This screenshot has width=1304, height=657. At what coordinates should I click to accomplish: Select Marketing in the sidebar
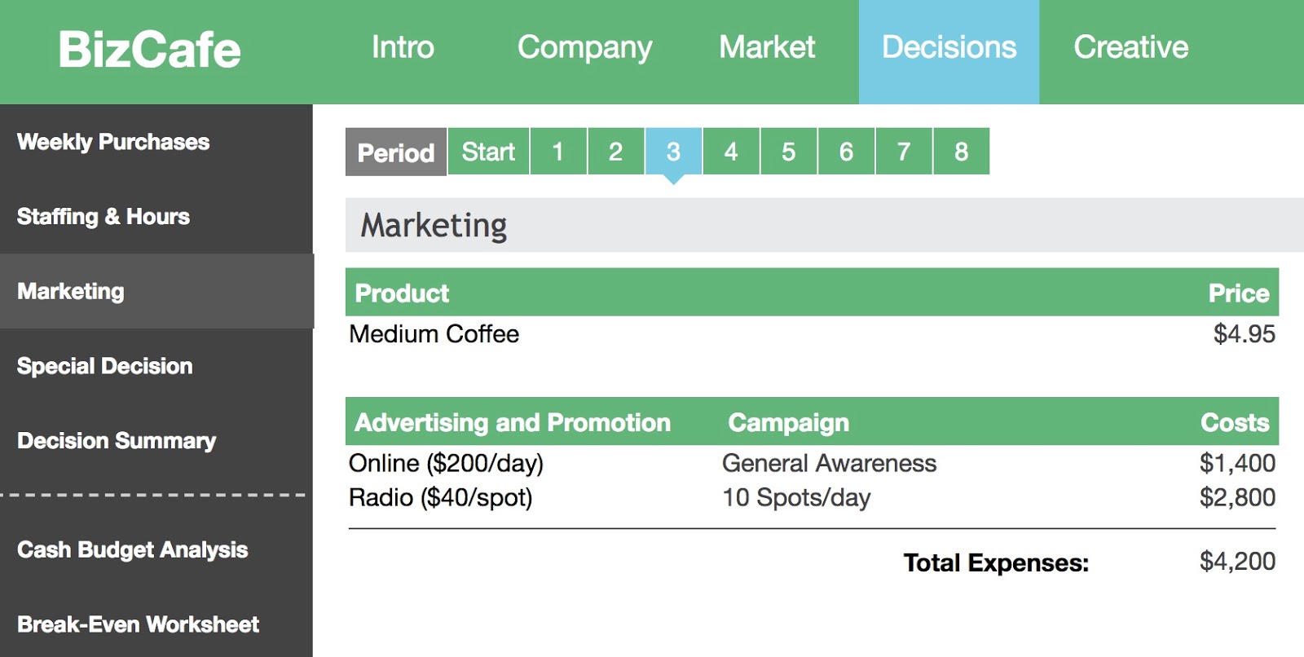click(70, 291)
